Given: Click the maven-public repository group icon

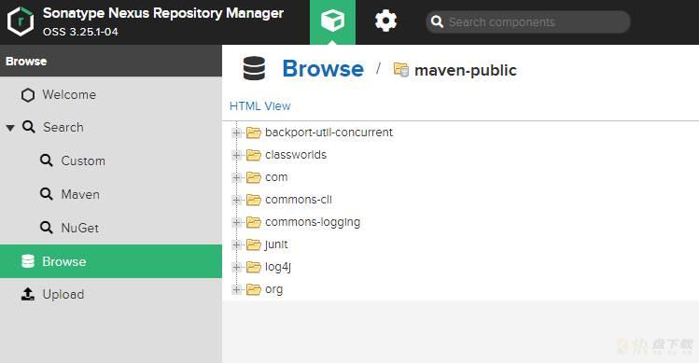Looking at the screenshot, I should tap(400, 70).
